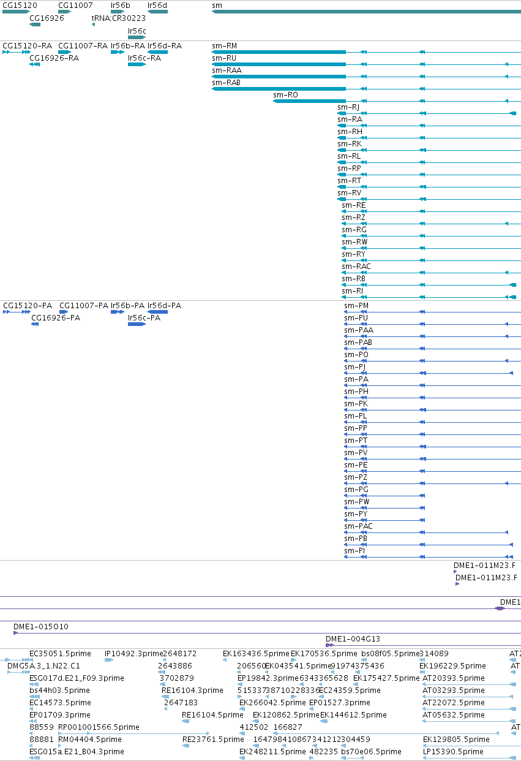Select the sm-RK transcript label

pyautogui.click(x=350, y=144)
